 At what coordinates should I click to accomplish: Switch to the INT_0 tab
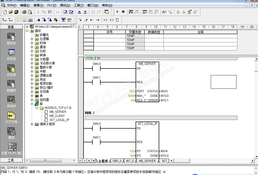pos(130,161)
